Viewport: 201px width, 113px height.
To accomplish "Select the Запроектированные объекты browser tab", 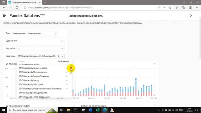I will (24, 2).
